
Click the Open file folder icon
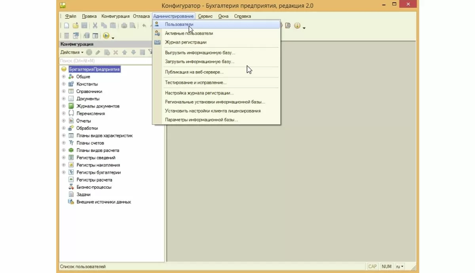point(75,26)
